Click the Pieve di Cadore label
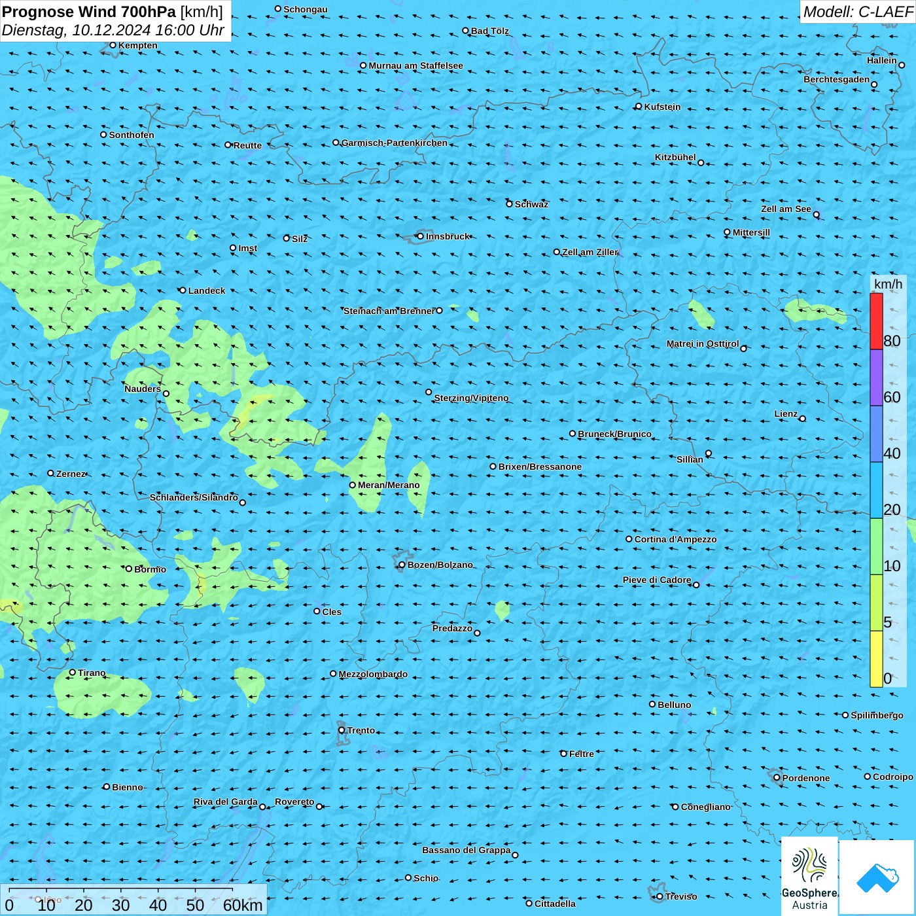The width and height of the screenshot is (916, 916). pos(657,580)
